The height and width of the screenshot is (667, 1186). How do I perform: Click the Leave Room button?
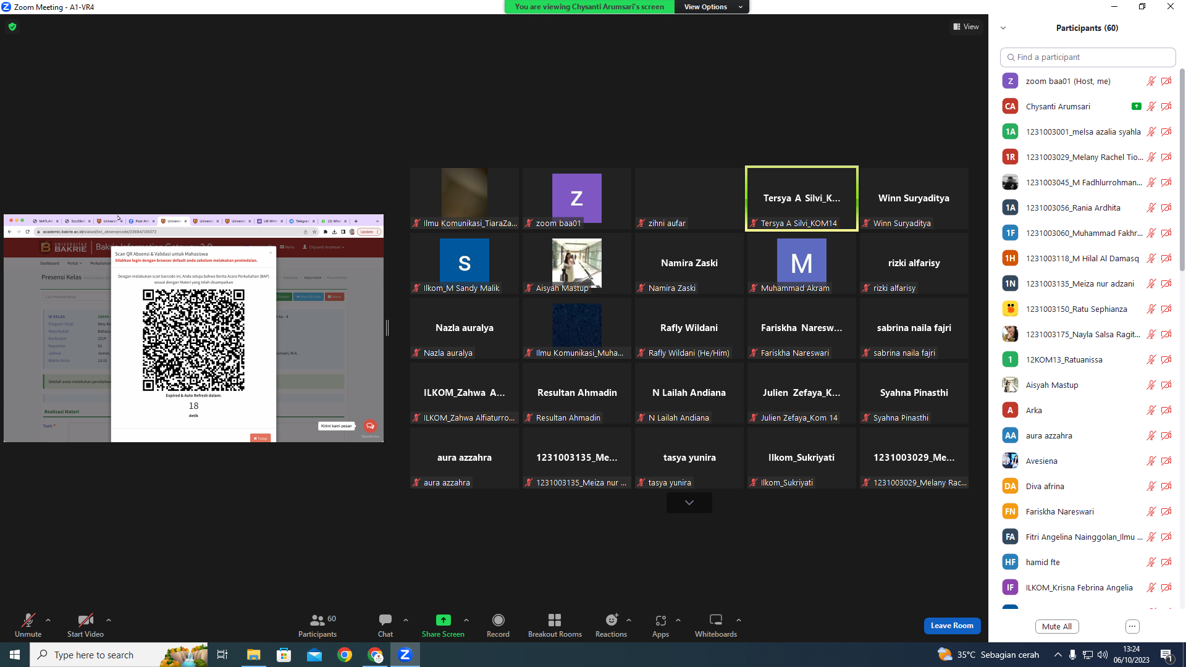click(952, 626)
